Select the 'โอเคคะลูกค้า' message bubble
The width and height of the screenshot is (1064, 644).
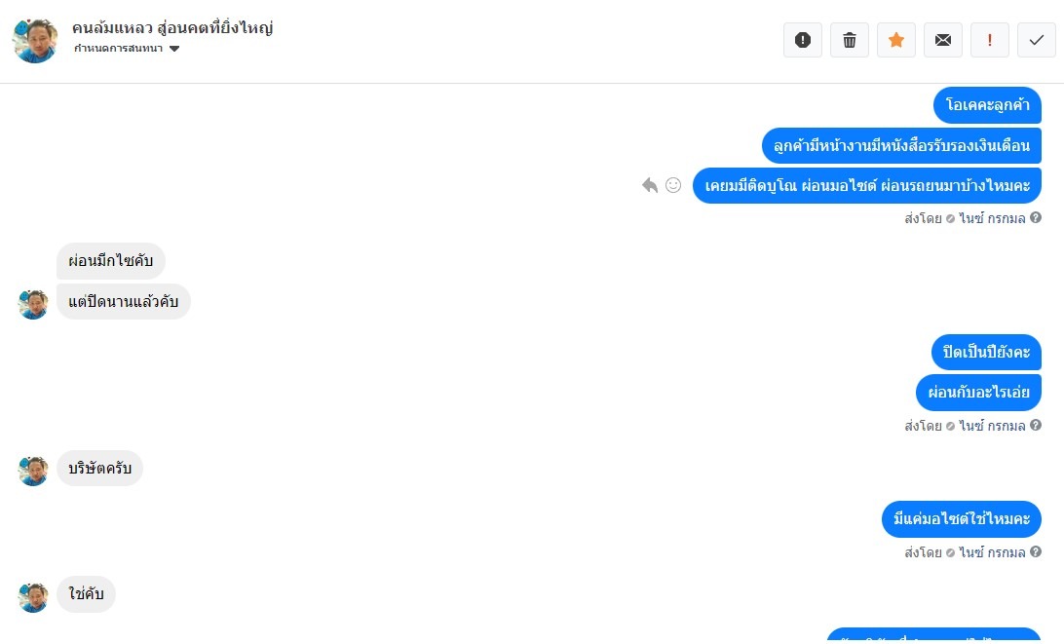tap(987, 105)
